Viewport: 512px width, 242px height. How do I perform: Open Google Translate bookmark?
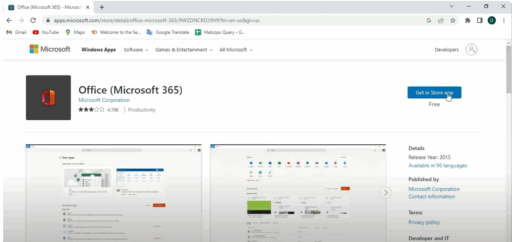pyautogui.click(x=168, y=32)
